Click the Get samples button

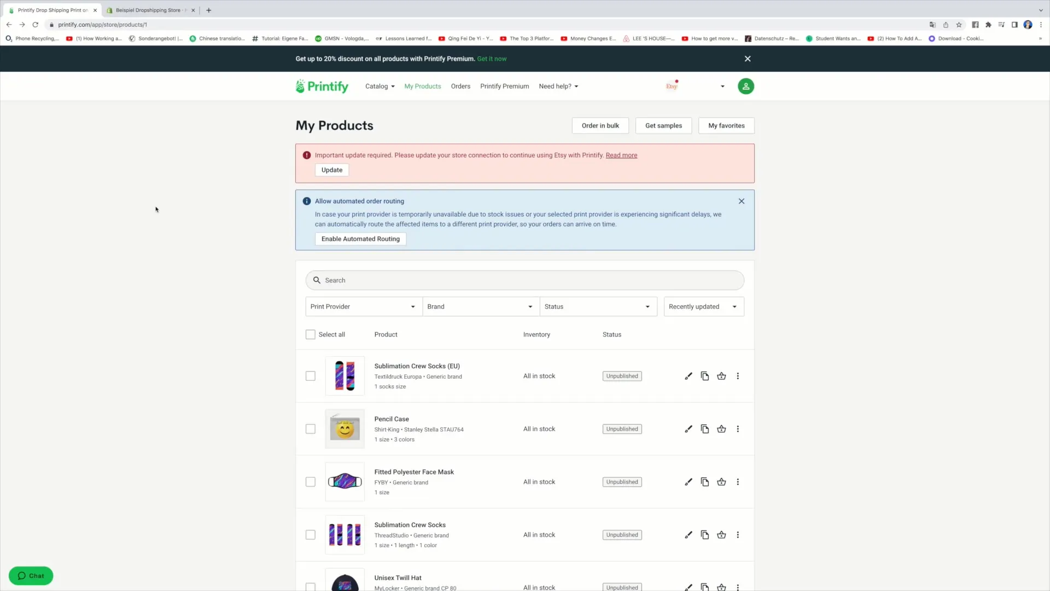pos(663,125)
